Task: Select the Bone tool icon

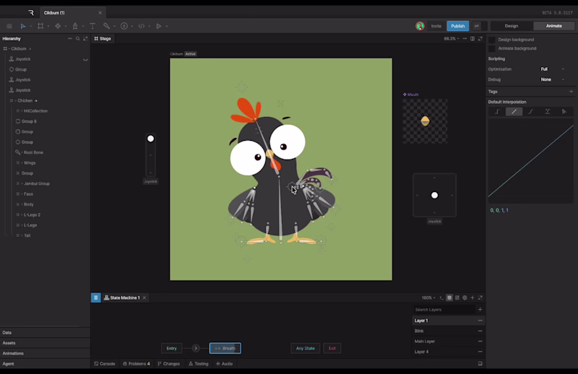Action: 106,26
